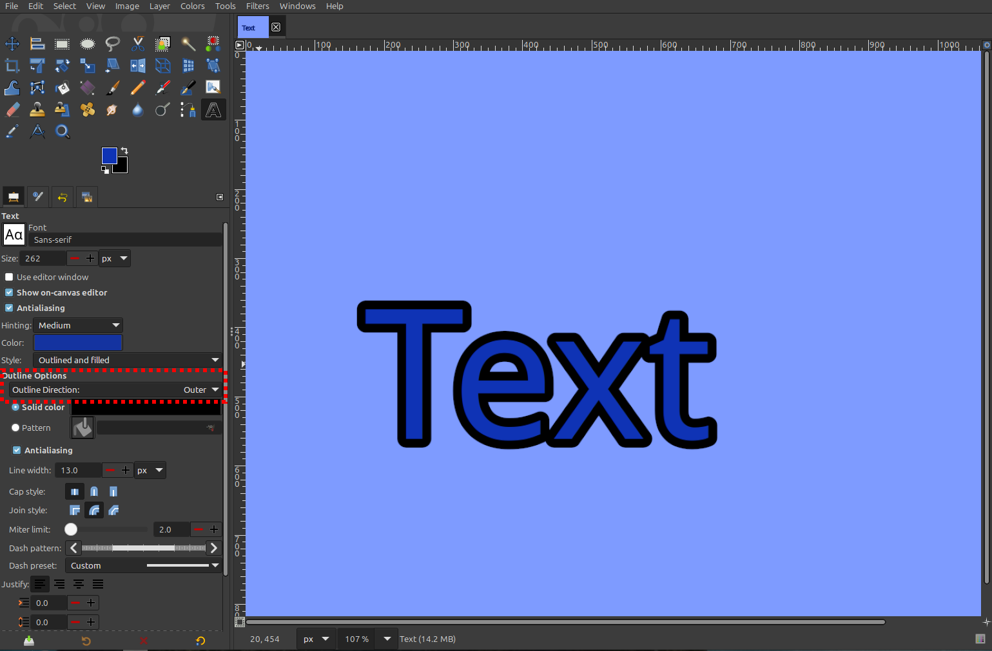The height and width of the screenshot is (651, 992).
Task: Open the Filters menu
Action: tap(257, 6)
